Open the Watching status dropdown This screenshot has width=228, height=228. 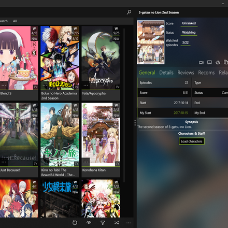189,33
